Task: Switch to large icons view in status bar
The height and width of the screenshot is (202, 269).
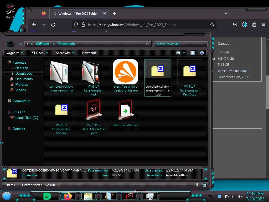Action: [204, 185]
